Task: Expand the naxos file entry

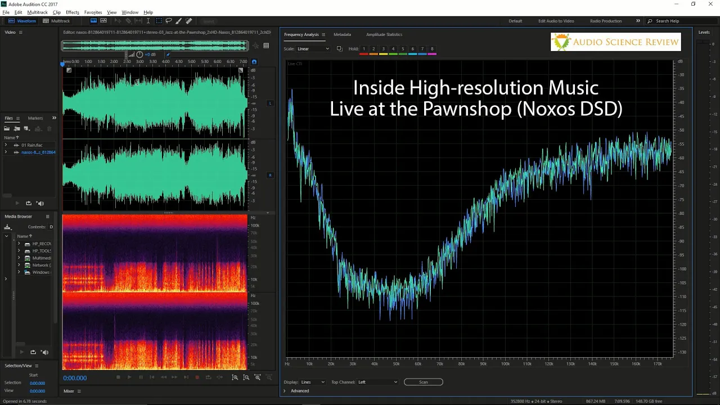Action: pos(6,152)
